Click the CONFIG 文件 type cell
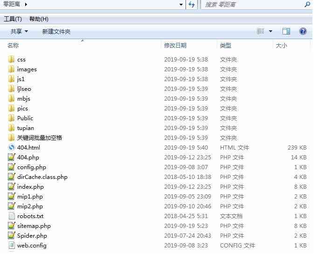Screen dimensions: 331x254 (x=237, y=245)
